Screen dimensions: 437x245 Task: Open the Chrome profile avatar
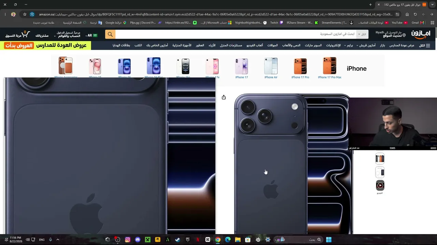(13, 14)
